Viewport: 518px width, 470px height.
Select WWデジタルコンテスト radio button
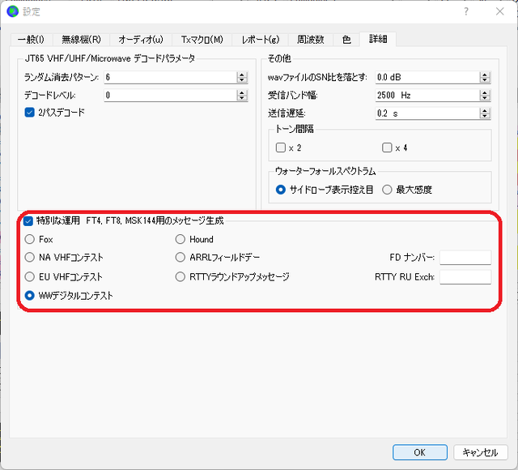[x=69, y=295]
